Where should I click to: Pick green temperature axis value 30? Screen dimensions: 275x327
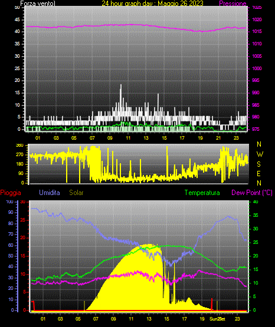coord(256,229)
